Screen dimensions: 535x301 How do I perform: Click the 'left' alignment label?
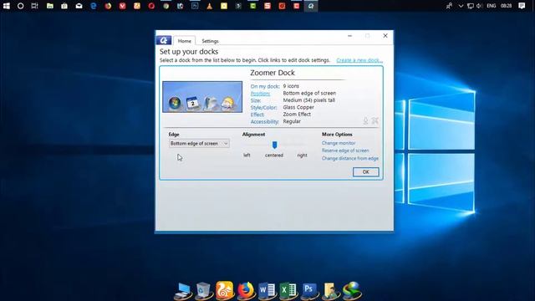pyautogui.click(x=247, y=156)
